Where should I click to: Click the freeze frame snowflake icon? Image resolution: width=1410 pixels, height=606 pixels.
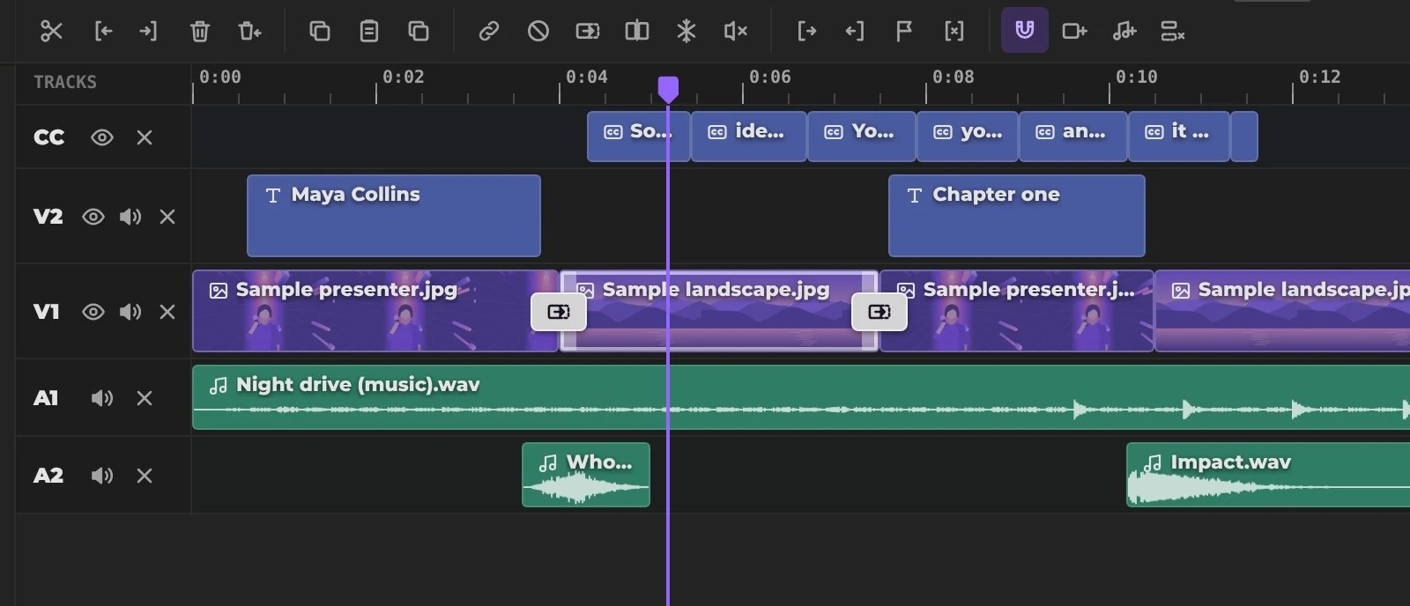pos(686,32)
